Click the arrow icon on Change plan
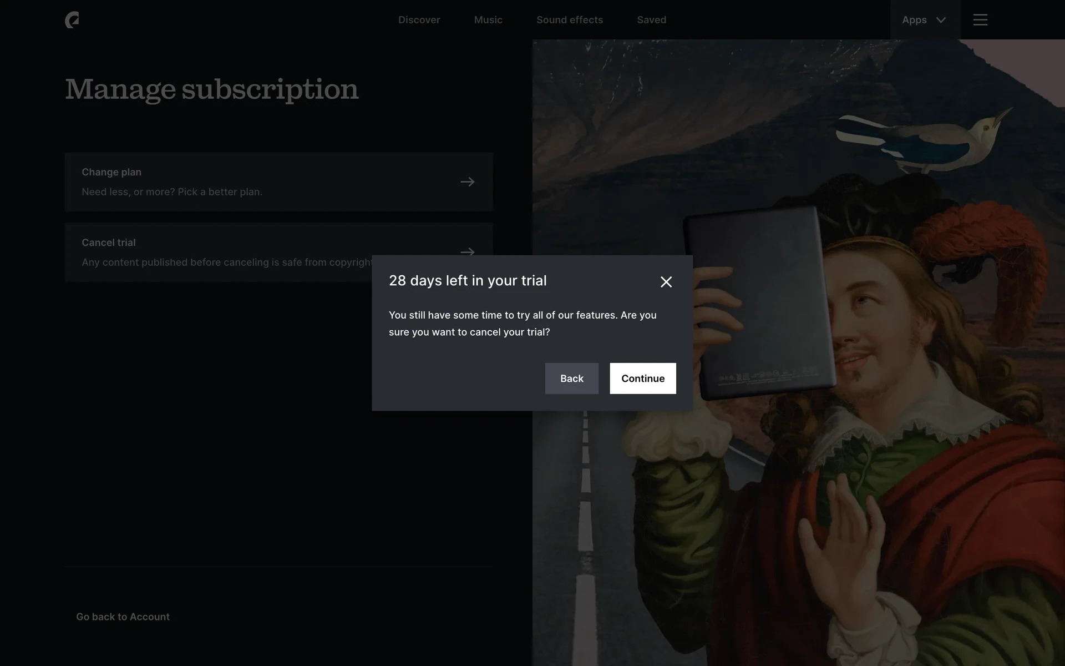 coord(468,182)
